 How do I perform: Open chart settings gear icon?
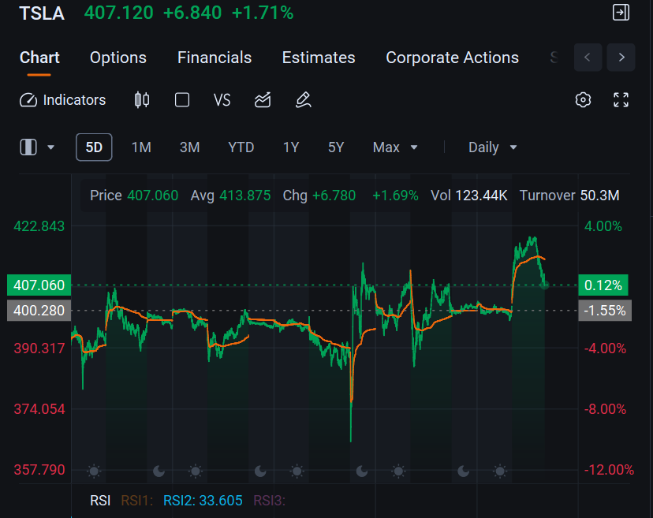tap(583, 100)
